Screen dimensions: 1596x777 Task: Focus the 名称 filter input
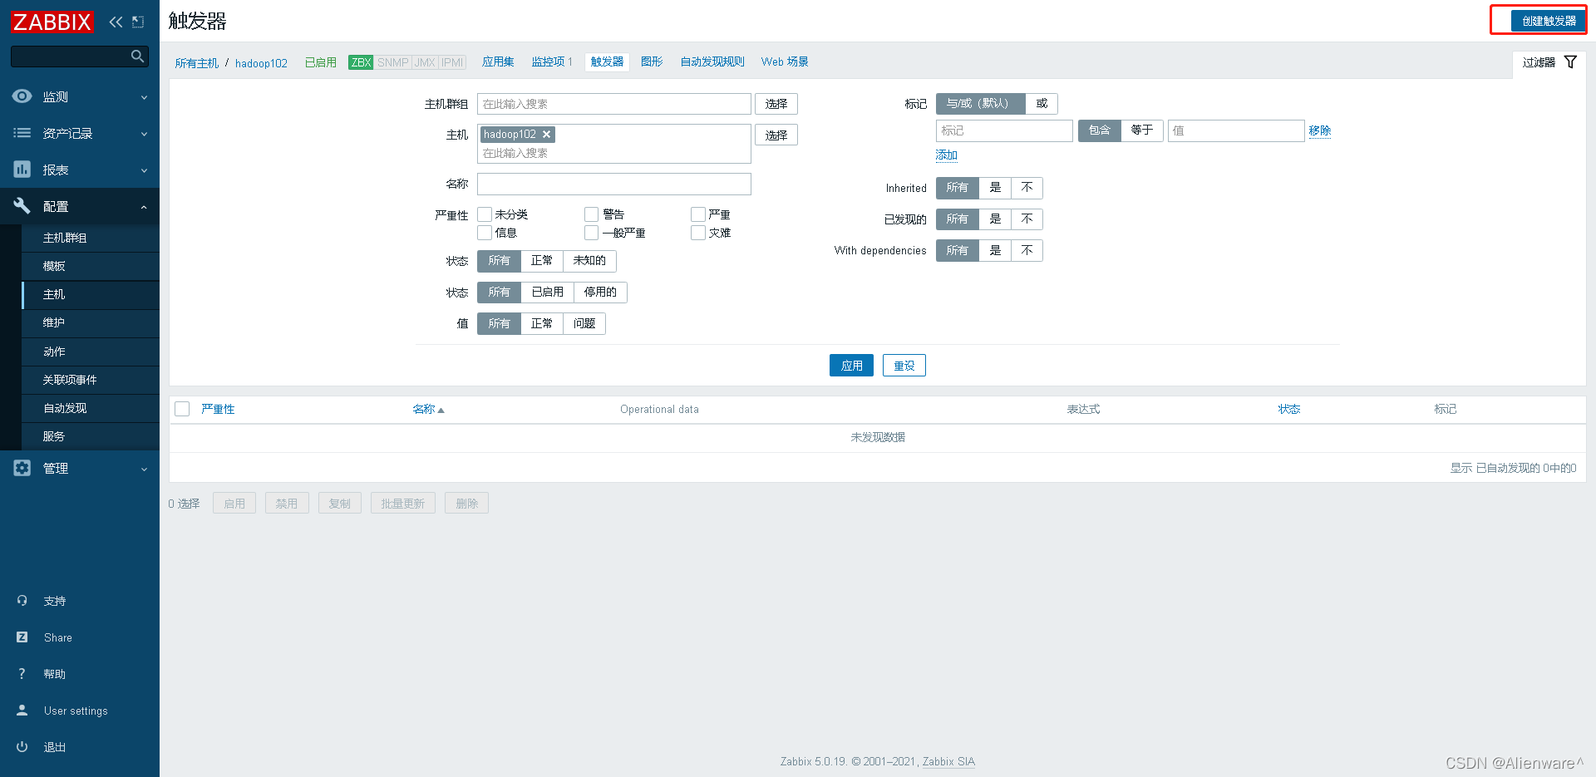pos(614,184)
